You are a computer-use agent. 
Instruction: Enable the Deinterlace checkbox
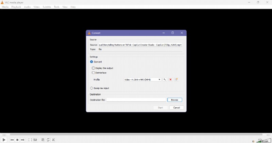[x=93, y=73]
